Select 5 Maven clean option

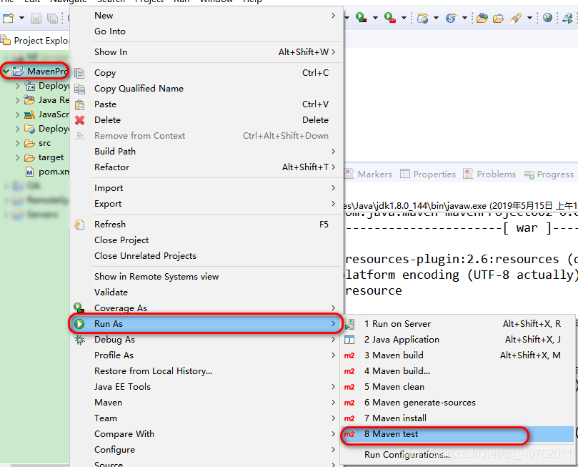[457, 387]
